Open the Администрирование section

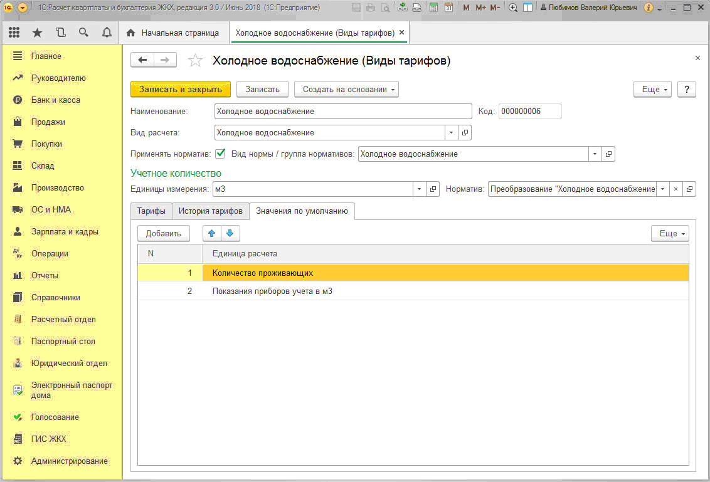(69, 461)
